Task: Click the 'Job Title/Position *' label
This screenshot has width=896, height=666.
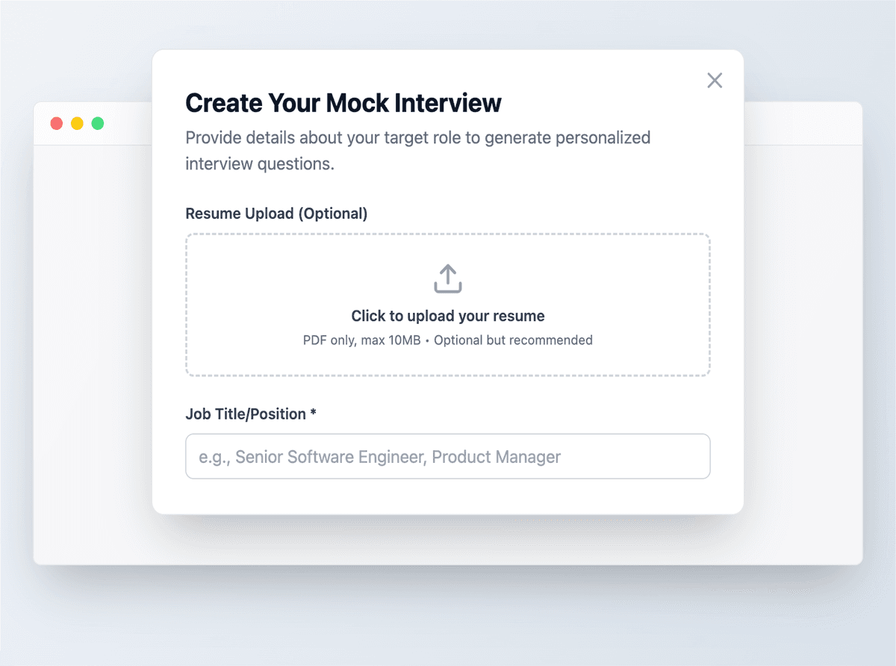Action: pos(251,414)
